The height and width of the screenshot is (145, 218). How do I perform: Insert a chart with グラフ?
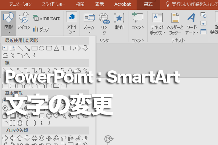pyautogui.click(x=41, y=29)
